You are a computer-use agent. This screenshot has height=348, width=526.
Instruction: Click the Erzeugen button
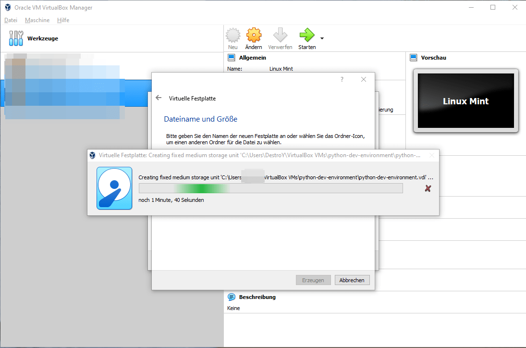click(313, 280)
